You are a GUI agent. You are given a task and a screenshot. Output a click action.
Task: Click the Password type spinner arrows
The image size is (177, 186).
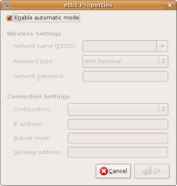click(163, 61)
